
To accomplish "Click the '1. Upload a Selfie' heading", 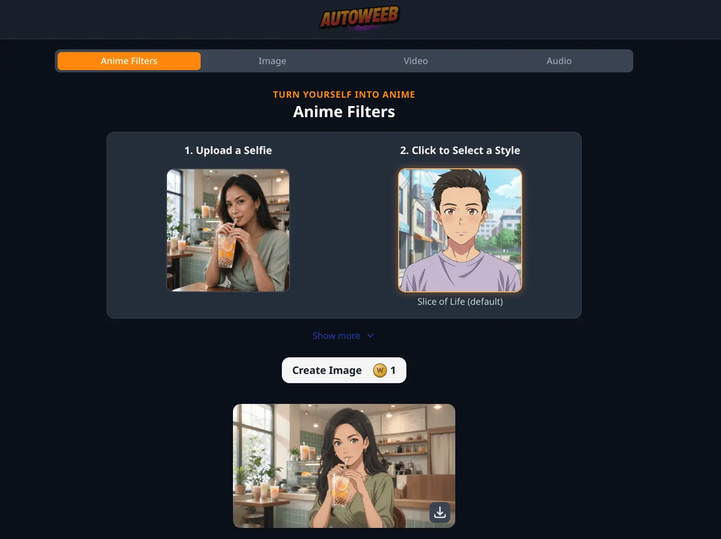I will (x=228, y=150).
